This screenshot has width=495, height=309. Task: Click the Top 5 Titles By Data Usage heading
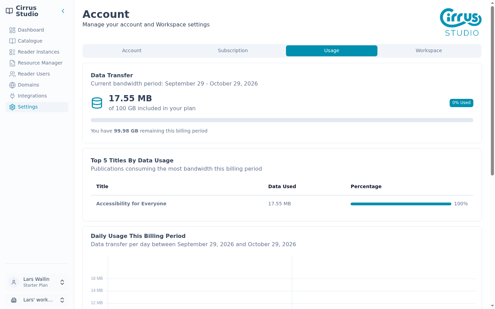click(132, 161)
